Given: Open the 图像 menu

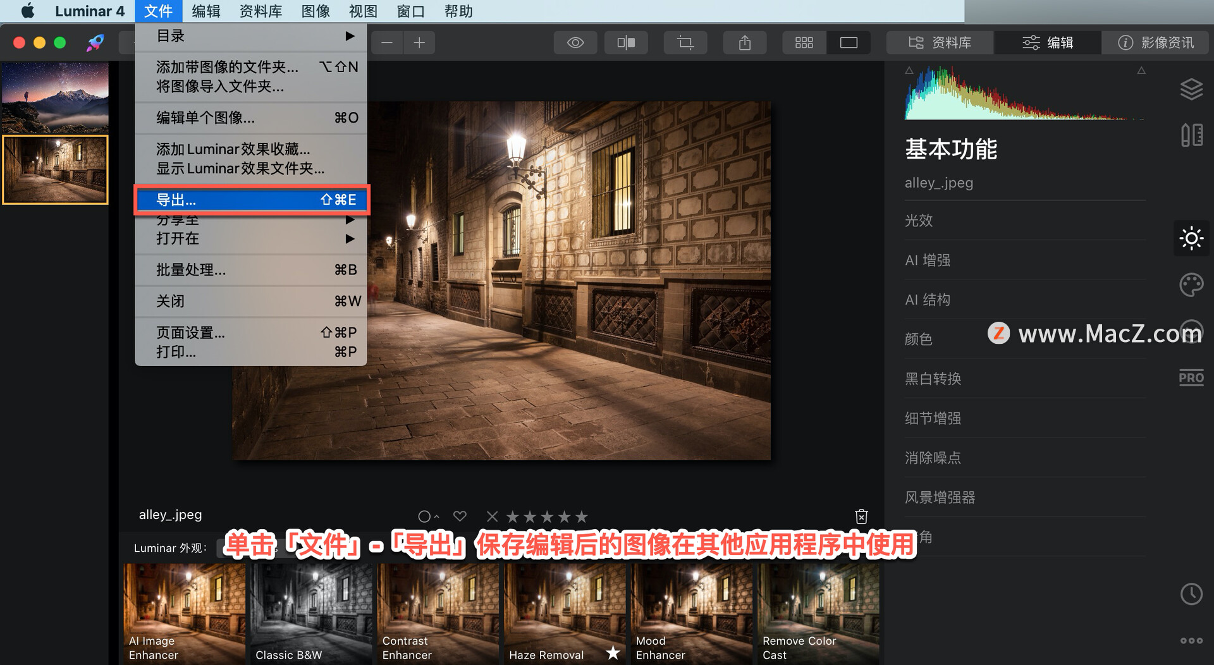Looking at the screenshot, I should (x=316, y=11).
